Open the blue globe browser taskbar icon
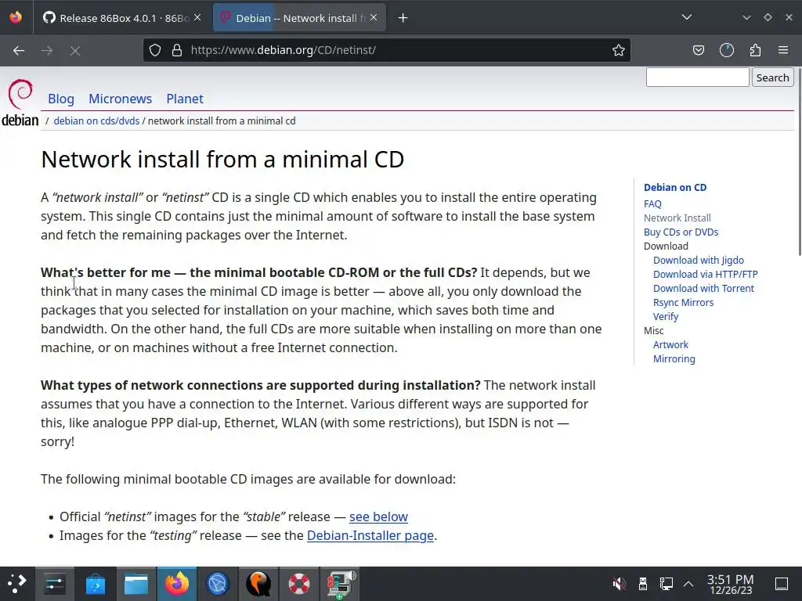The height and width of the screenshot is (601, 802). tap(218, 583)
